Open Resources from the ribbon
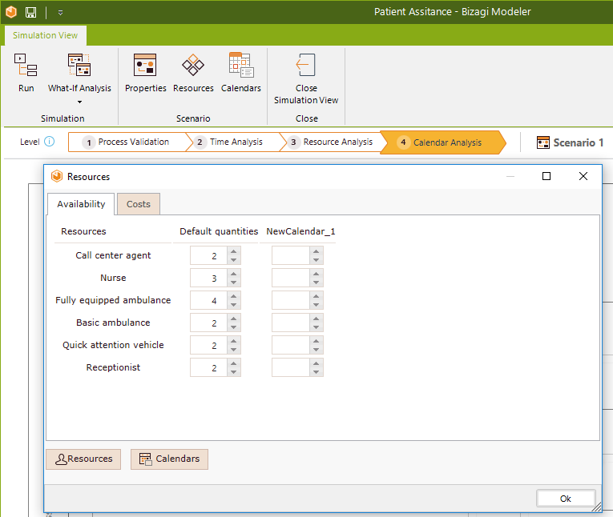This screenshot has height=517, width=613. point(193,74)
